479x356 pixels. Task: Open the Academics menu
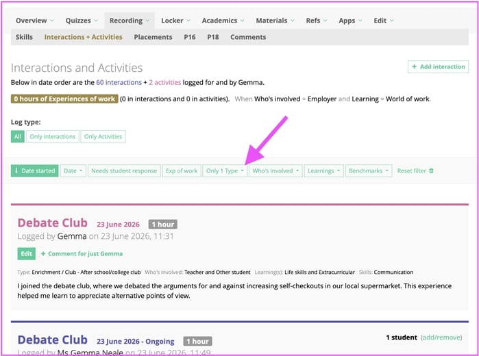pos(223,21)
